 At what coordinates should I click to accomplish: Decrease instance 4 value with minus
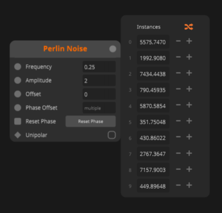[178, 105]
